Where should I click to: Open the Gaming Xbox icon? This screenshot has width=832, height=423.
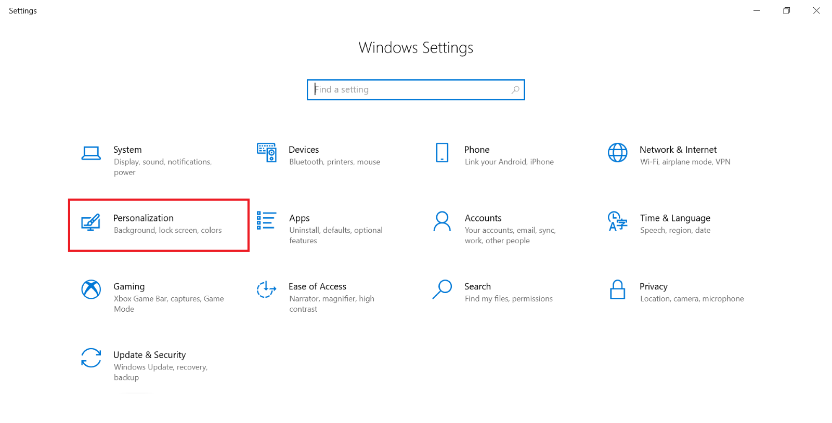click(91, 289)
